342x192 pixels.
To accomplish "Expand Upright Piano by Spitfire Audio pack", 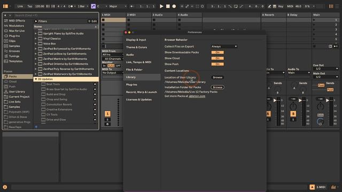I will tap(36, 34).
